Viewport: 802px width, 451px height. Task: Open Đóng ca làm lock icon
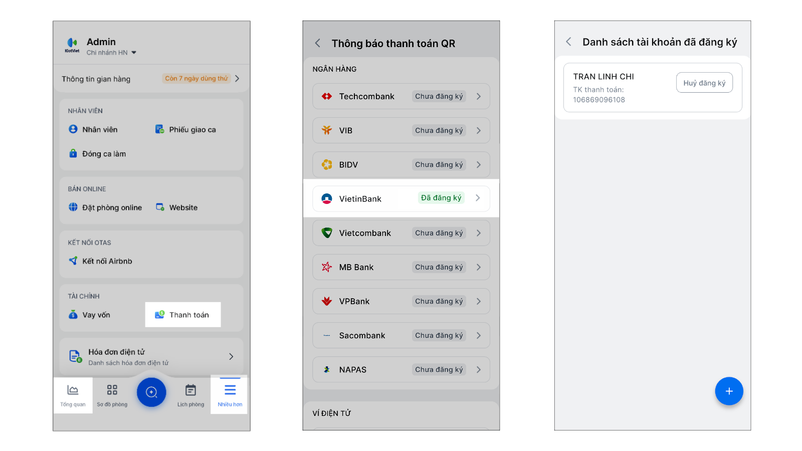73,154
